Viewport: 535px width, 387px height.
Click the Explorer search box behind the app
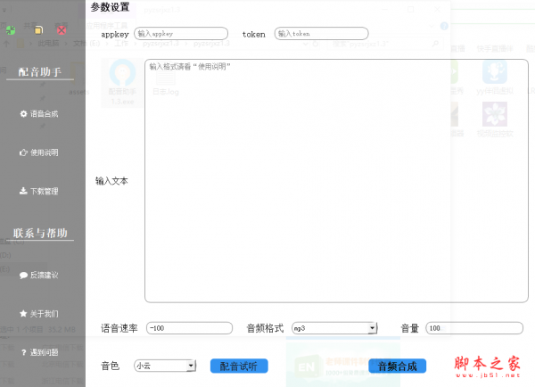(x=385, y=44)
